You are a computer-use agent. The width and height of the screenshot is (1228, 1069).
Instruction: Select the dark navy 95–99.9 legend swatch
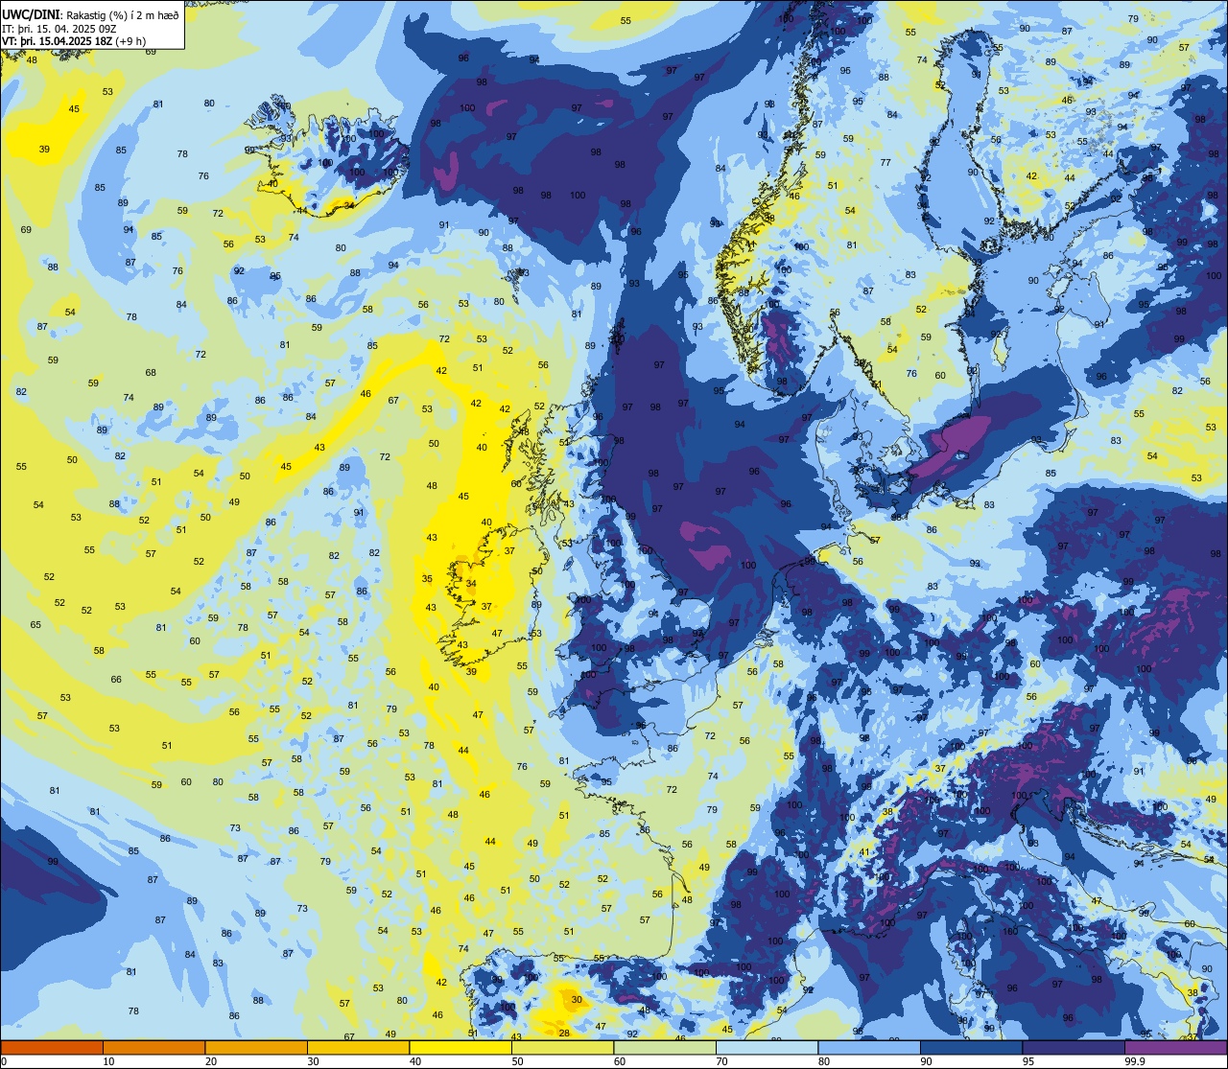1074,1047
